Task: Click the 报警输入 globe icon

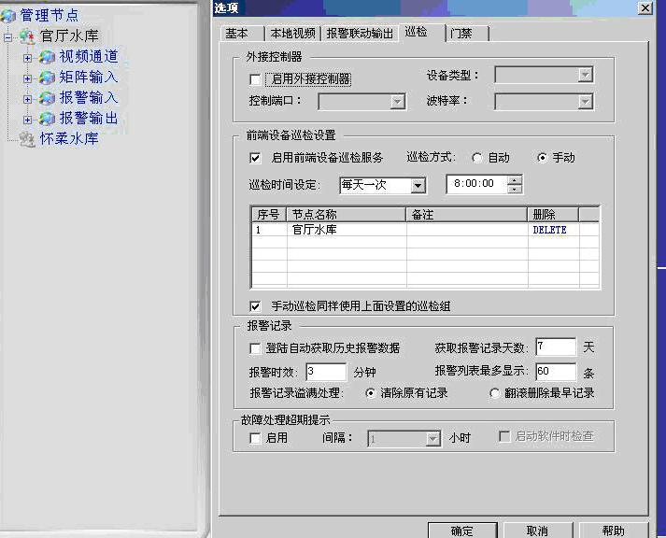Action: pyautogui.click(x=48, y=98)
